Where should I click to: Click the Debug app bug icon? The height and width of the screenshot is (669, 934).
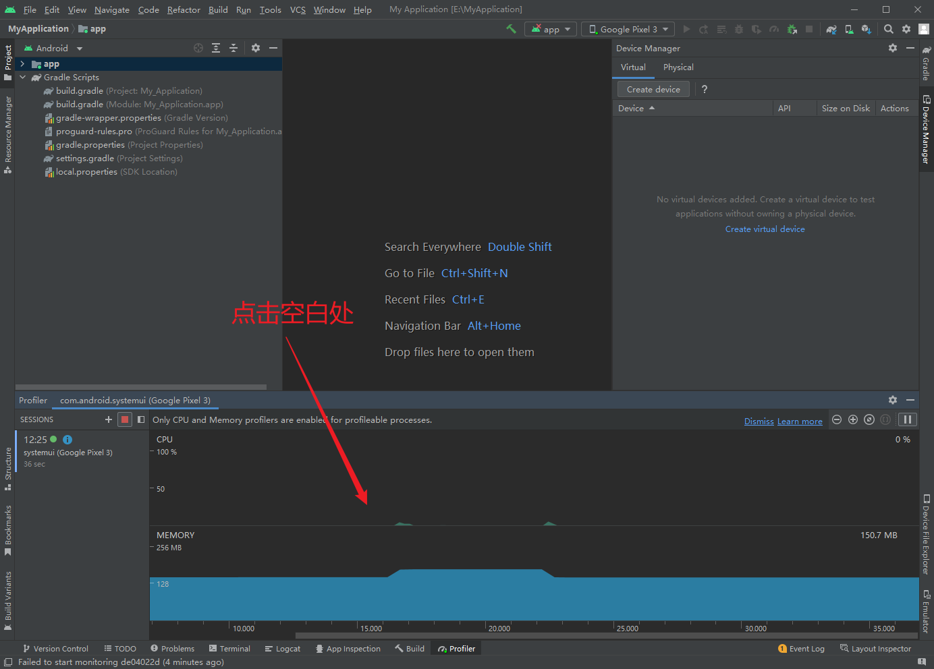click(x=739, y=29)
